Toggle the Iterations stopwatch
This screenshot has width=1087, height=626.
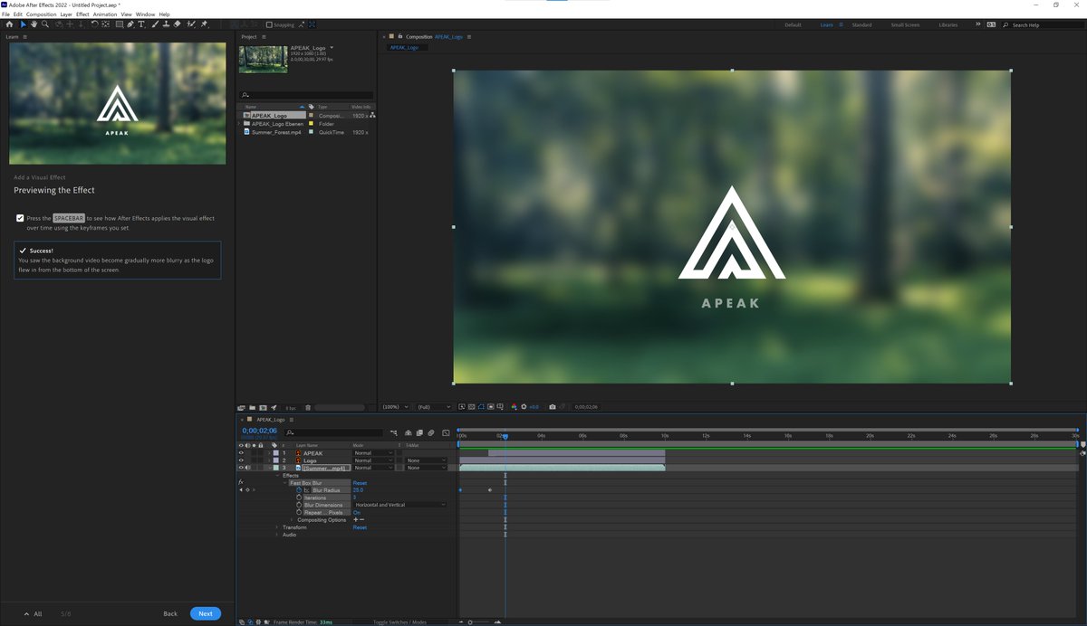tap(299, 498)
